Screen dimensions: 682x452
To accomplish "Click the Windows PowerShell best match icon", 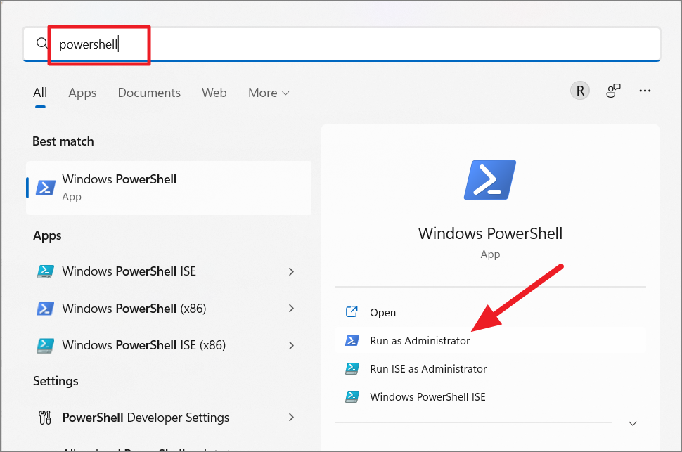I will pos(45,188).
